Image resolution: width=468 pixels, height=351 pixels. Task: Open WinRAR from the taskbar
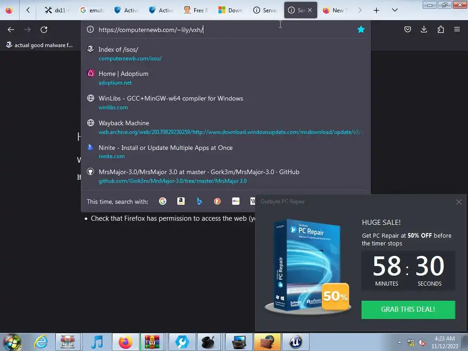152,342
